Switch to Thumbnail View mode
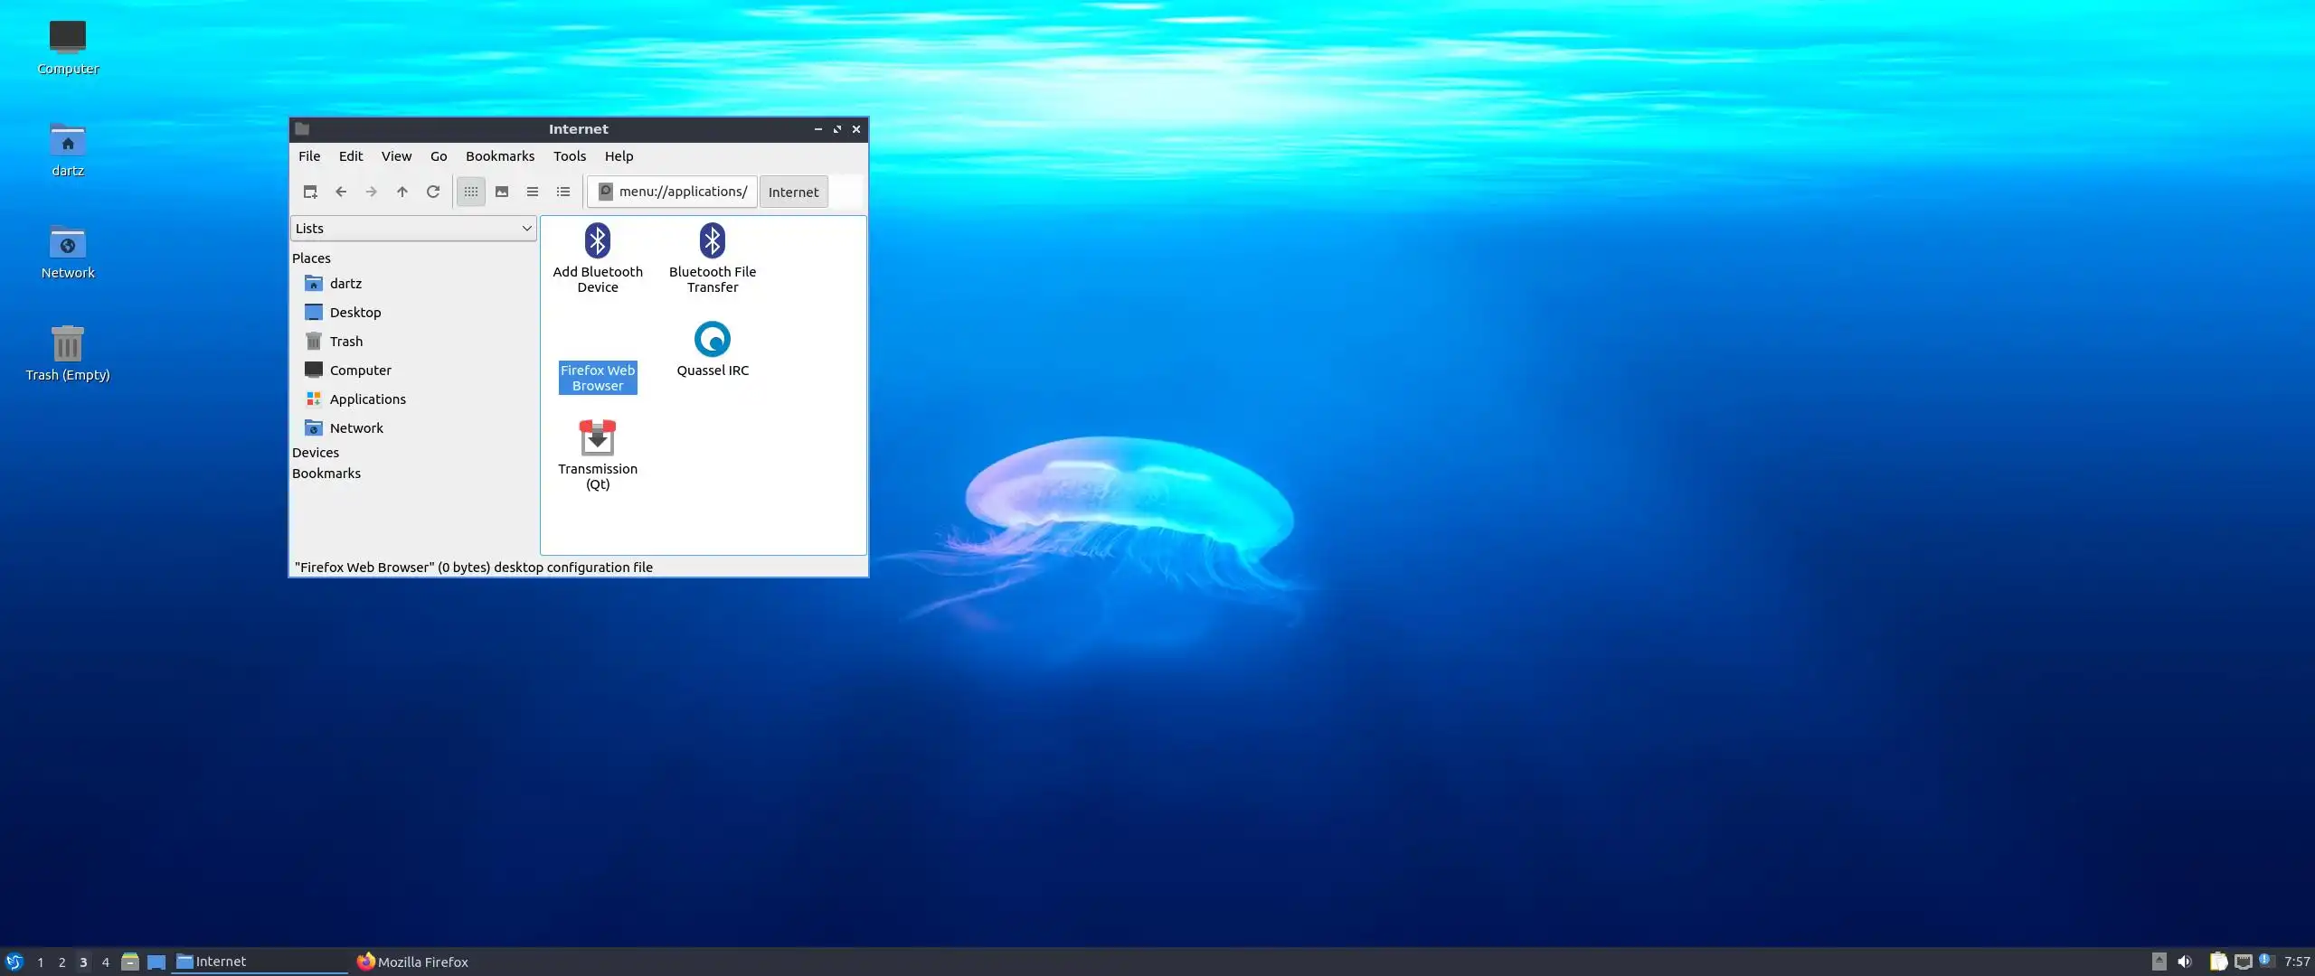This screenshot has height=976, width=2315. coord(502,192)
